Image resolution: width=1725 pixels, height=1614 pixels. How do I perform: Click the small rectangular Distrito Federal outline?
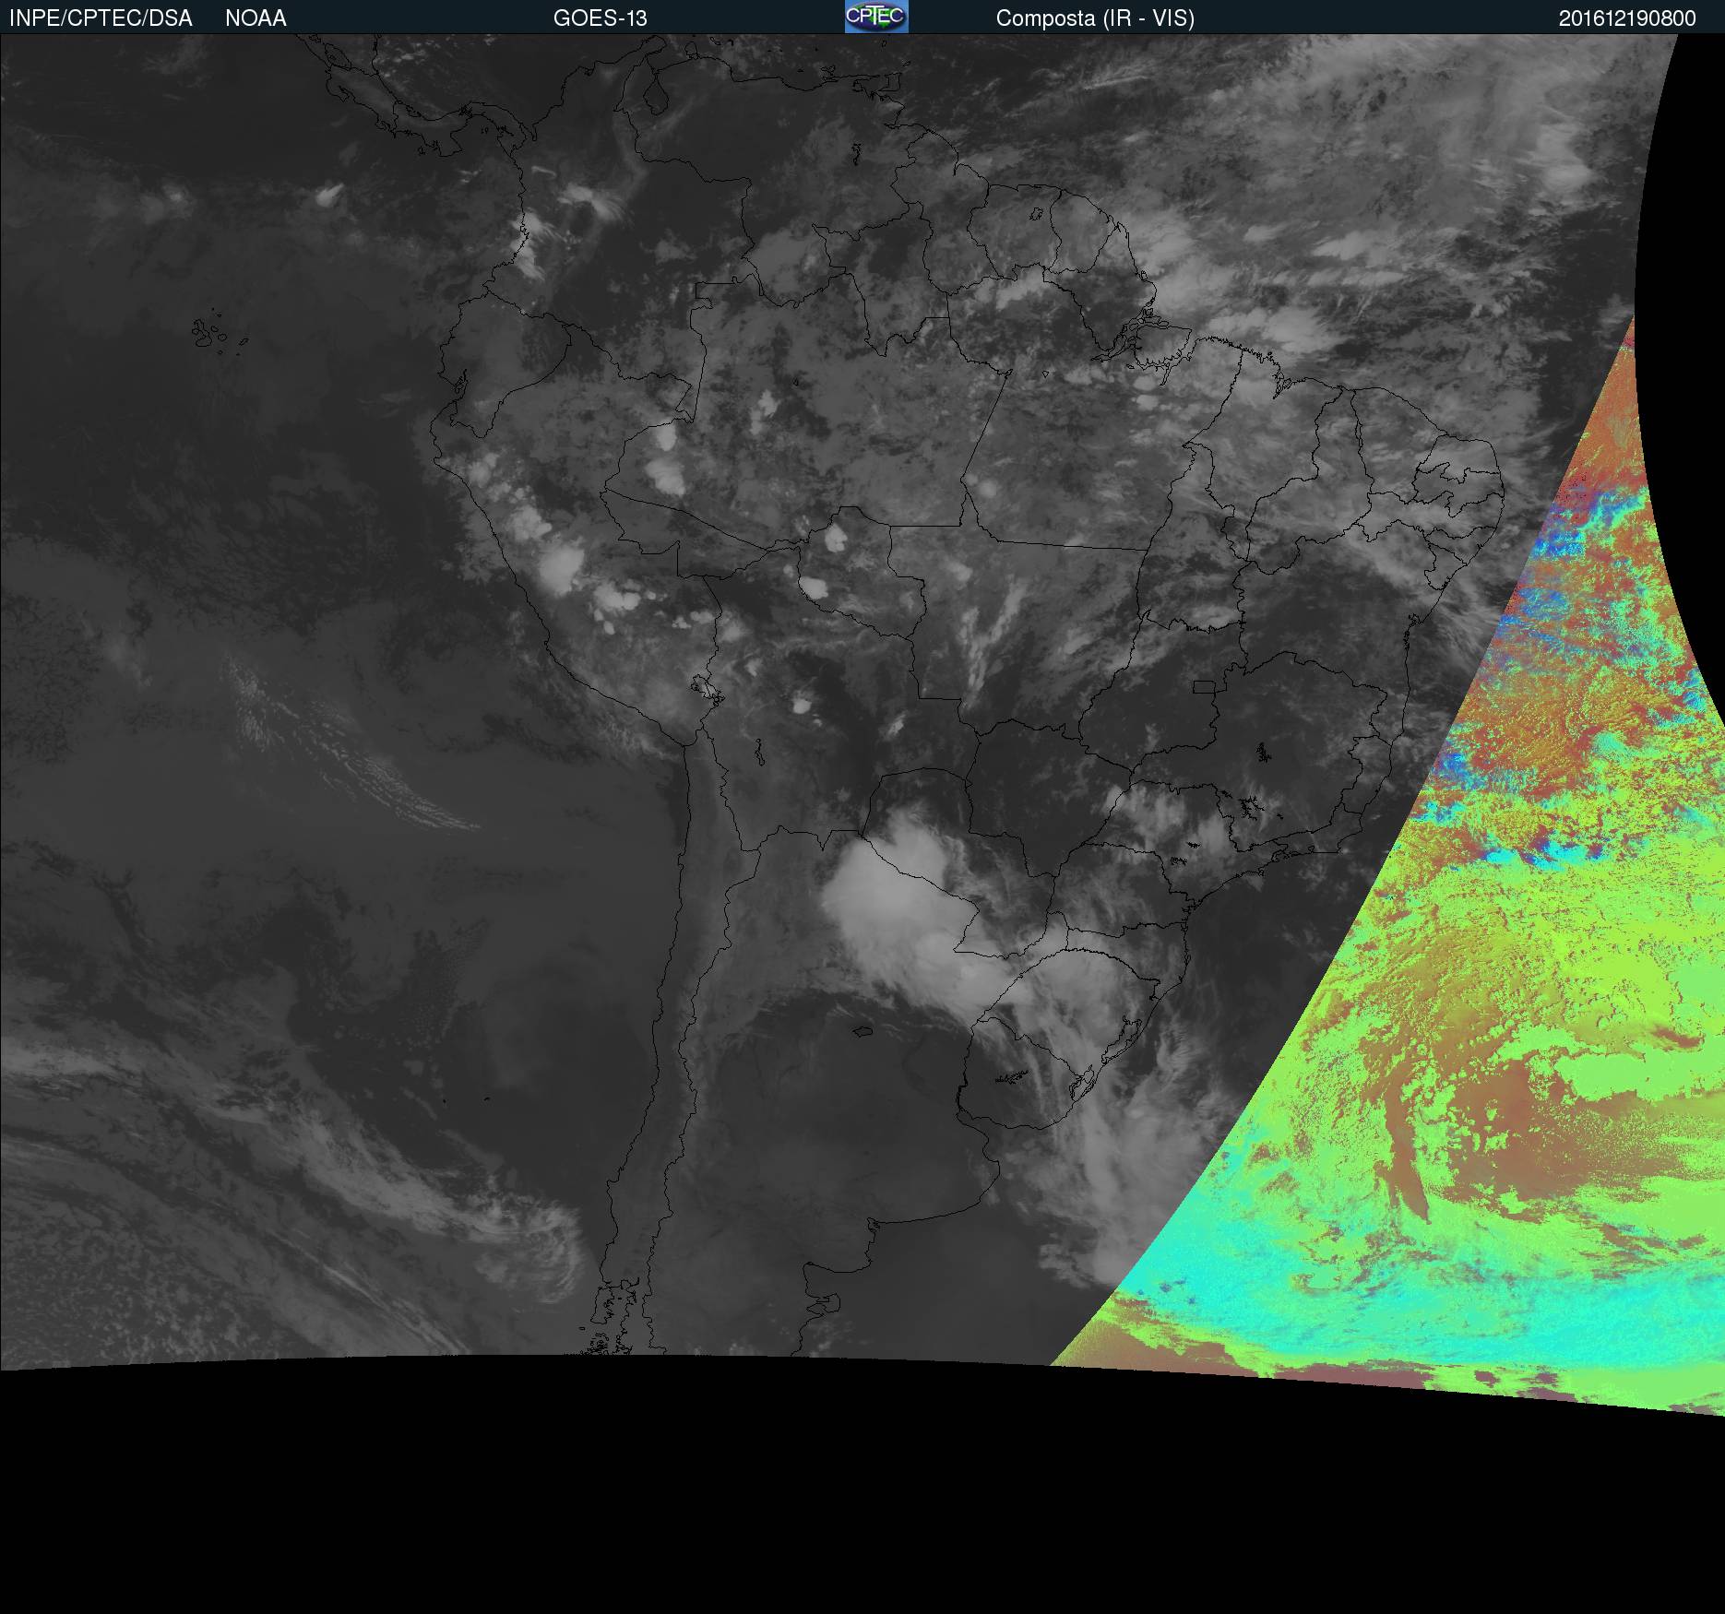click(x=1204, y=686)
